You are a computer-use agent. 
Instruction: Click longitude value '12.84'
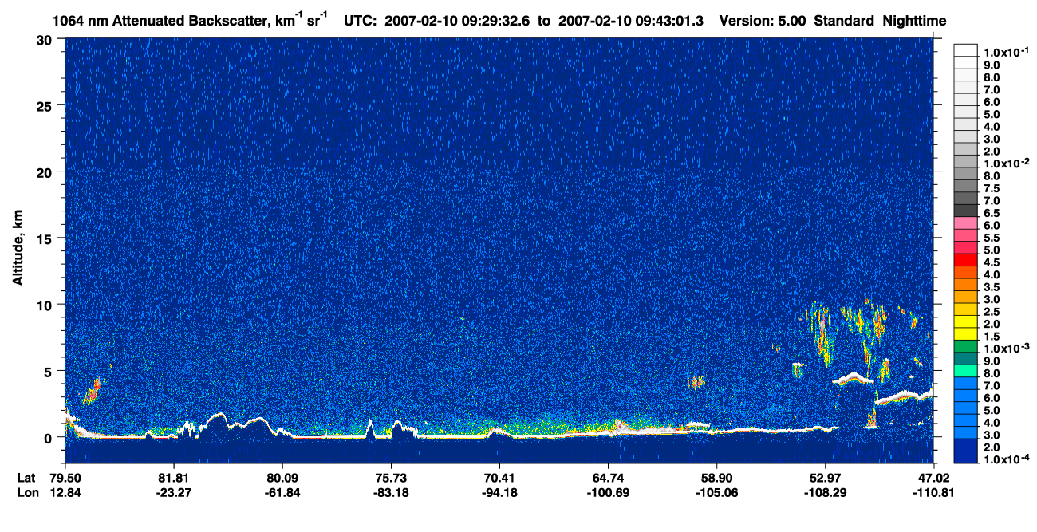65,492
